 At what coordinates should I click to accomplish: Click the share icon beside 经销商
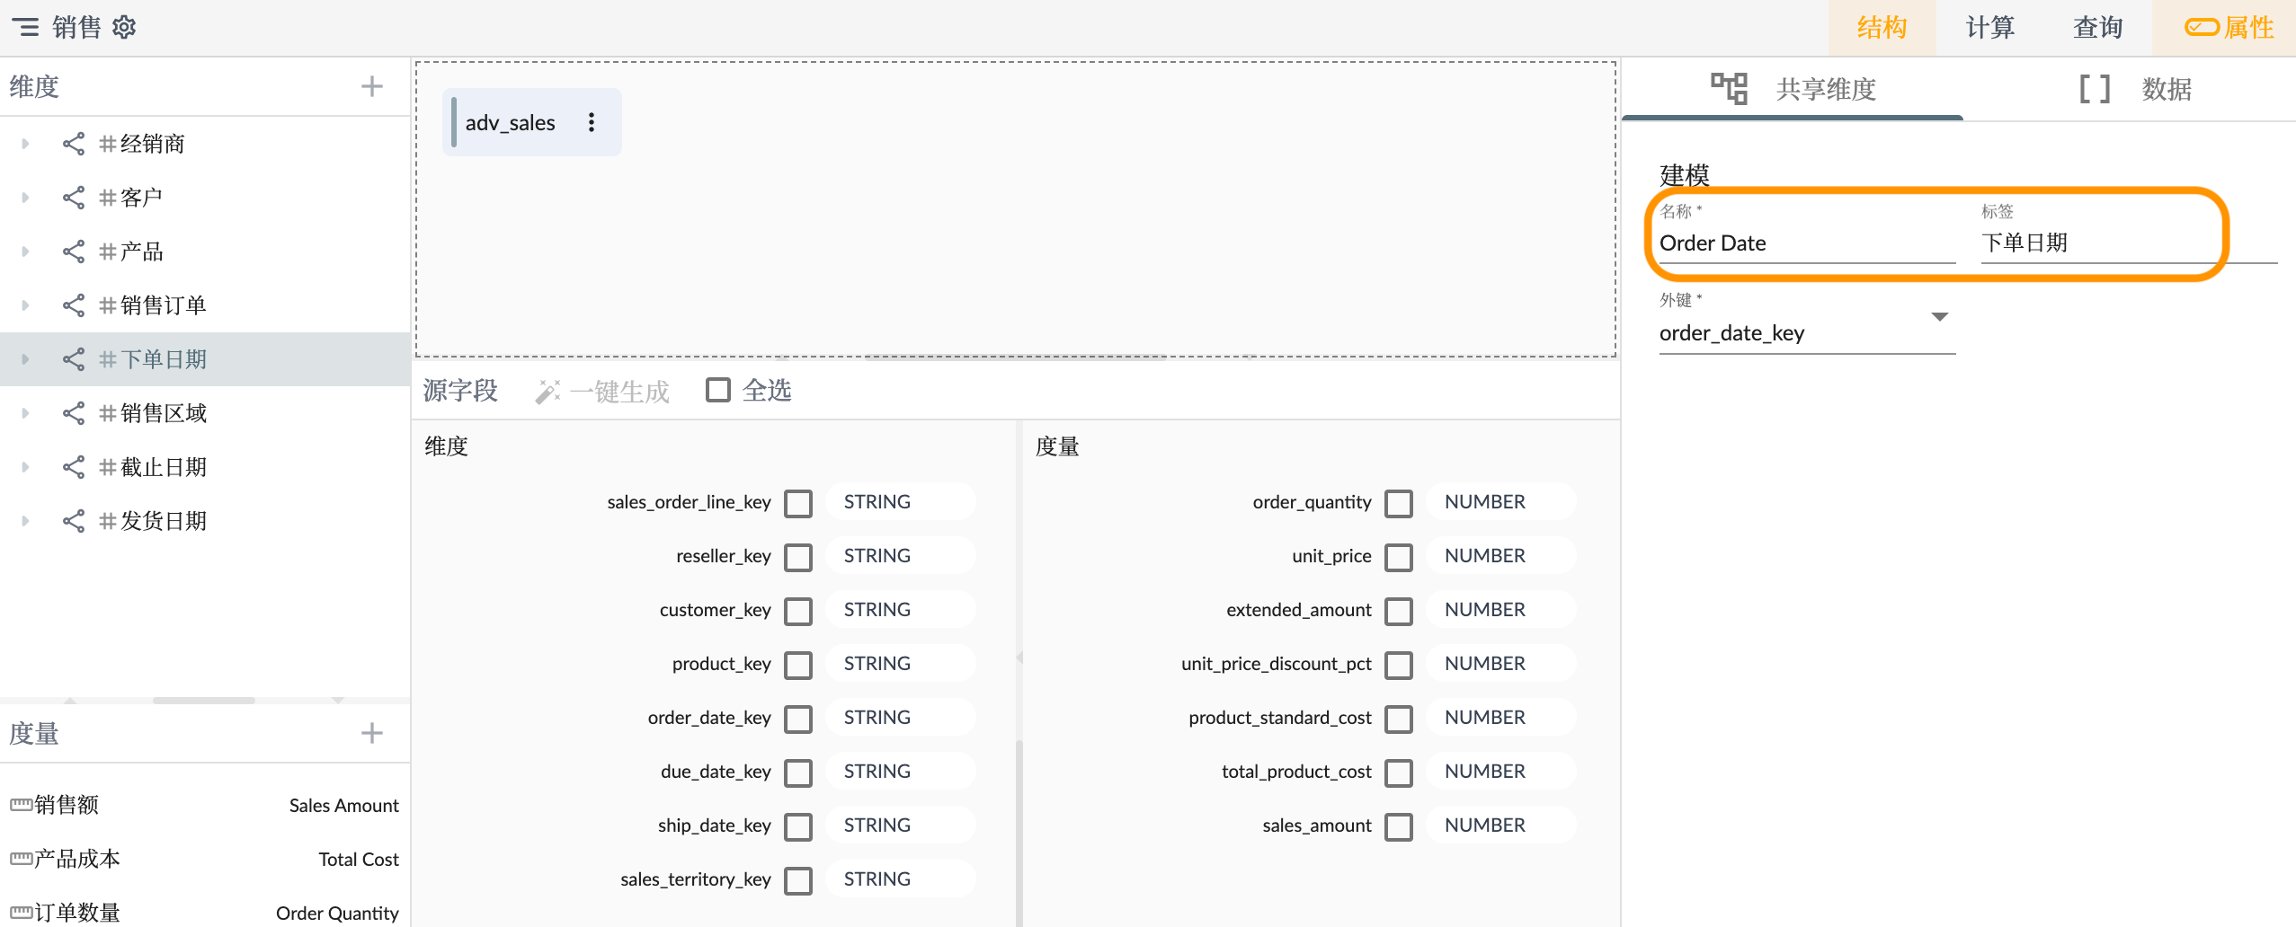(74, 144)
